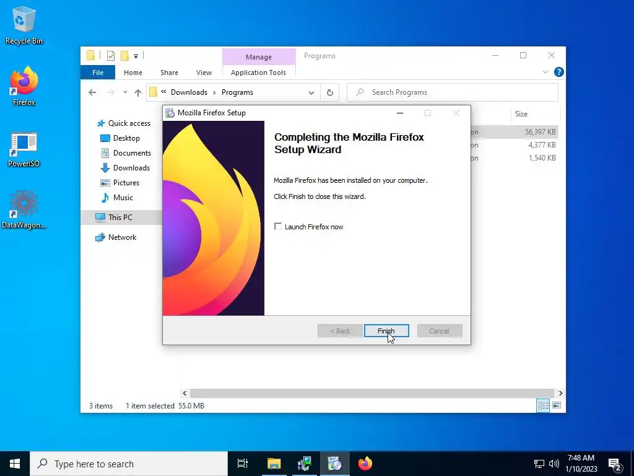This screenshot has height=476, width=634.
Task: Select the Manage contextual tab
Action: click(x=259, y=57)
